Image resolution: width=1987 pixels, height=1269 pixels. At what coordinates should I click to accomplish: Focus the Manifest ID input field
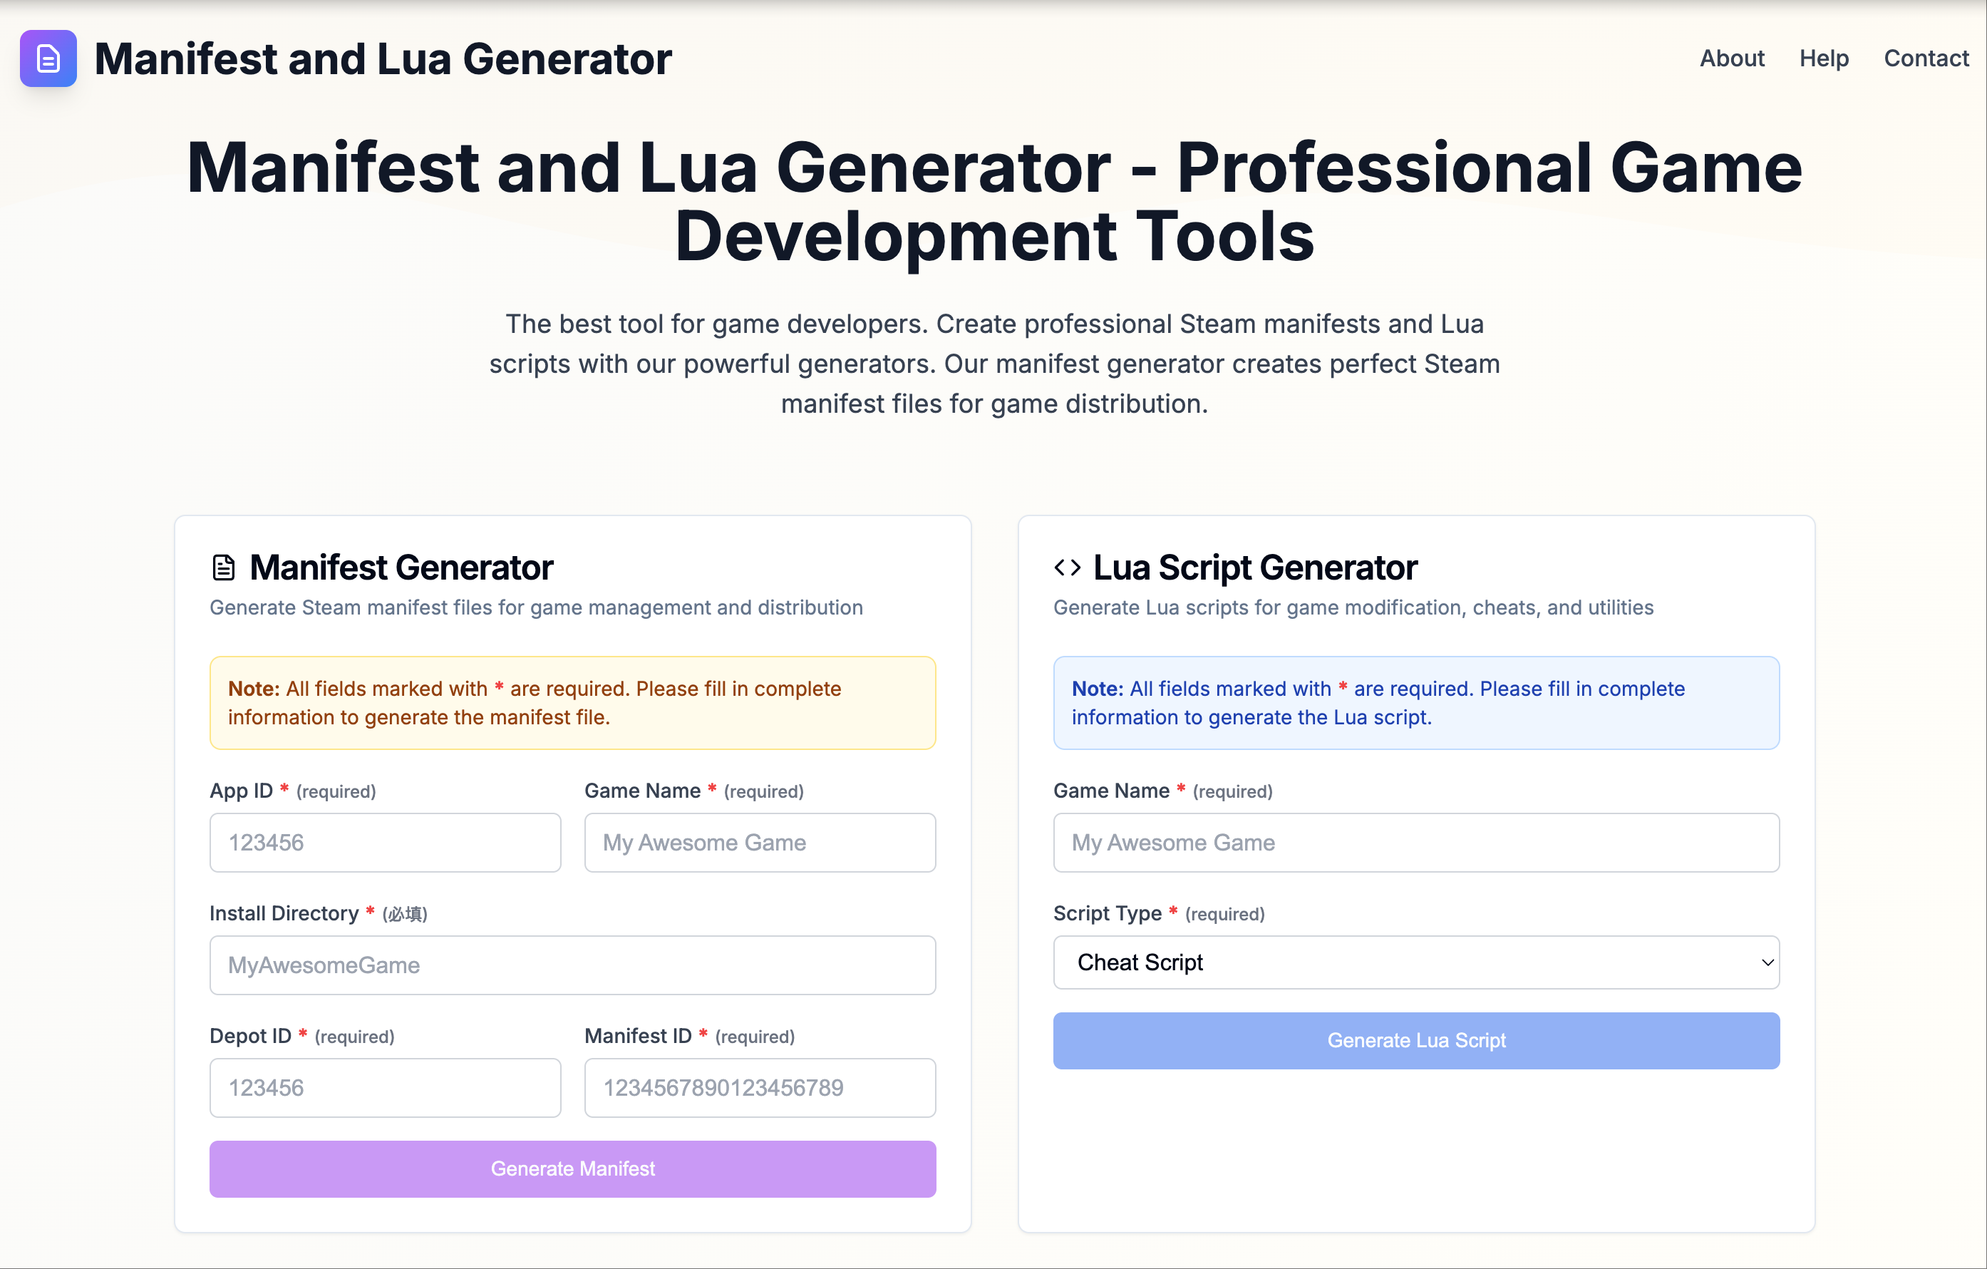tap(759, 1087)
